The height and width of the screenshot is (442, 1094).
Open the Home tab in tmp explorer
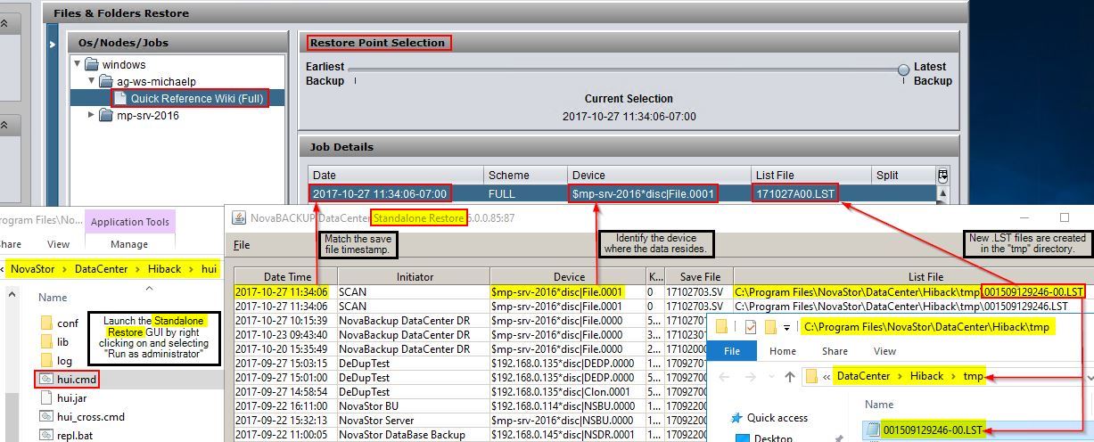[783, 351]
